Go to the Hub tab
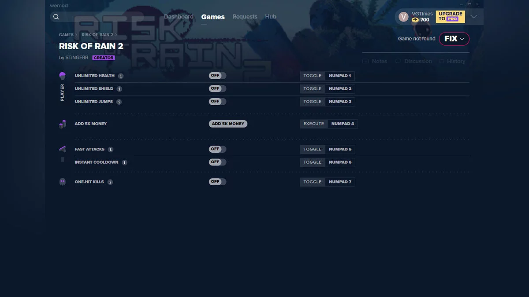529x297 pixels. (271, 17)
